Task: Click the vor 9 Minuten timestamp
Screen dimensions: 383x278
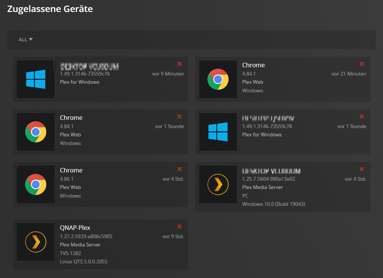Action: click(x=168, y=74)
